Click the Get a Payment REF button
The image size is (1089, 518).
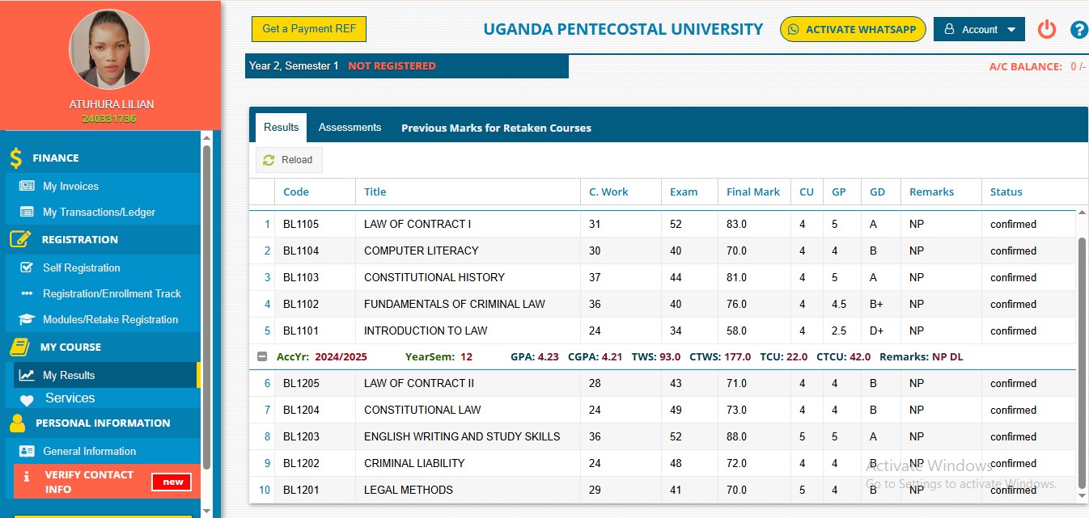309,29
